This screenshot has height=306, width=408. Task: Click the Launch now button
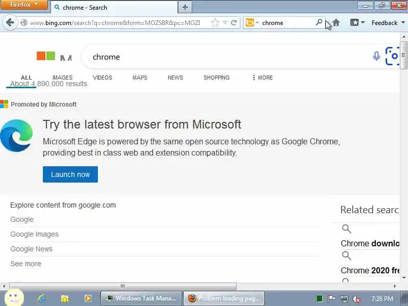[70, 174]
